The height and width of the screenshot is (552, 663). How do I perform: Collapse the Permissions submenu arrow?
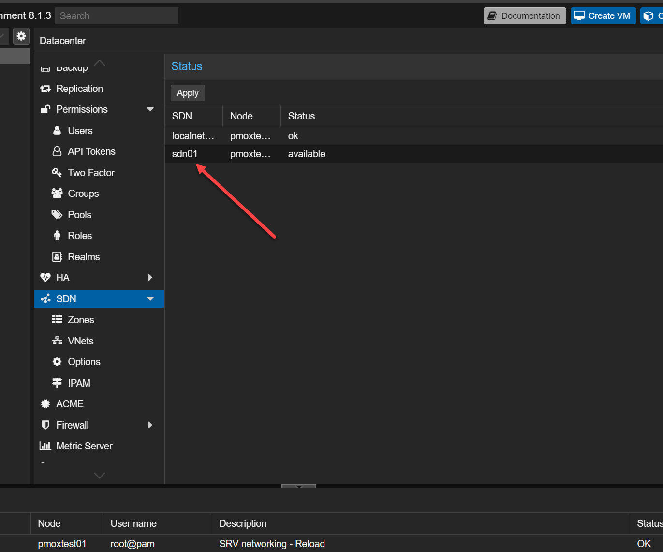[x=150, y=109]
